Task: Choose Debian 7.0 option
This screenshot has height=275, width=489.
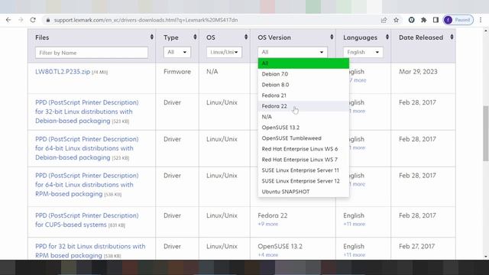Action: 303,74
